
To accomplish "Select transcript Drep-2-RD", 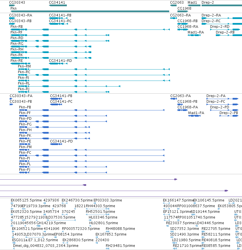I will tap(225, 30).
